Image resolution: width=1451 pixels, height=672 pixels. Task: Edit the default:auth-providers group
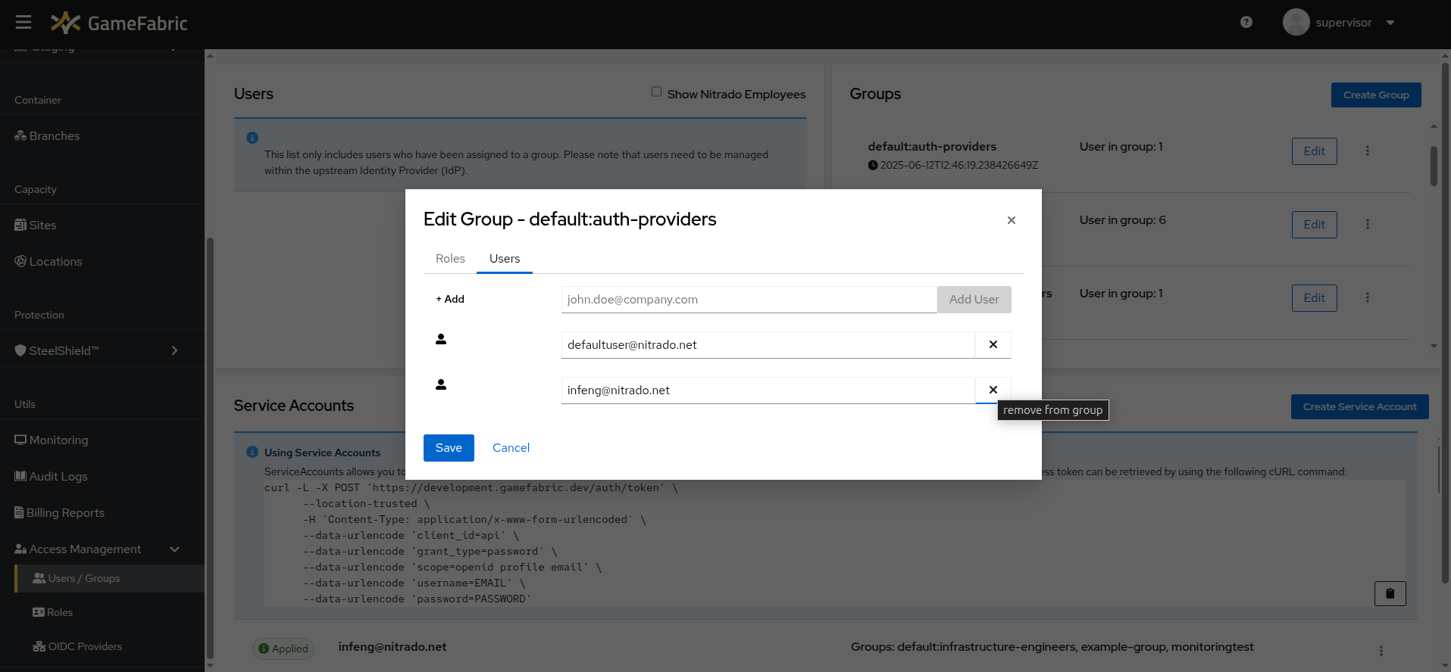[1314, 151]
